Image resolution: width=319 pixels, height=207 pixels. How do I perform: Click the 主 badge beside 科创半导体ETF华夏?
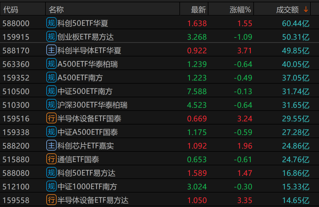coord(51,50)
